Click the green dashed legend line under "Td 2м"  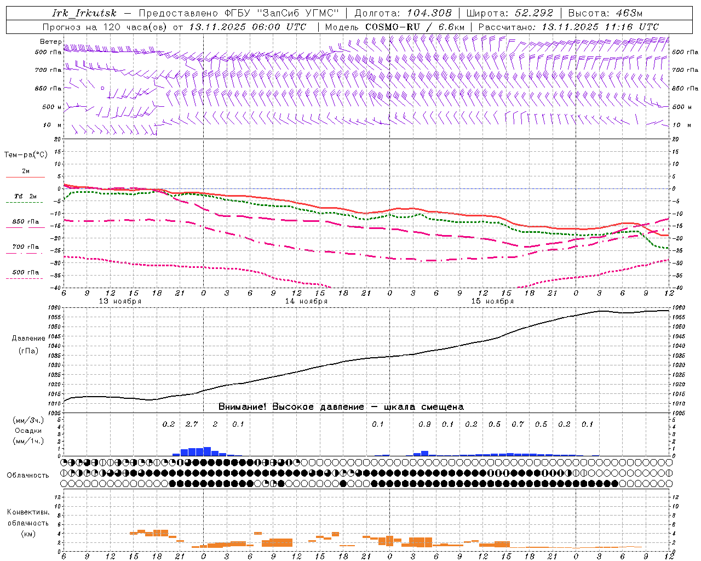(x=25, y=202)
